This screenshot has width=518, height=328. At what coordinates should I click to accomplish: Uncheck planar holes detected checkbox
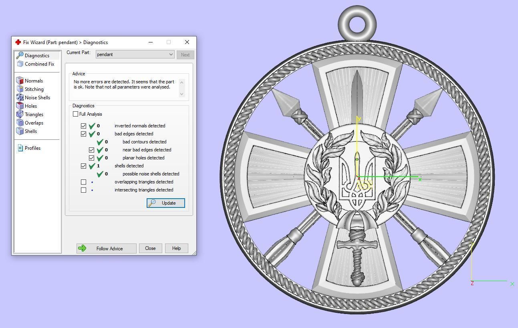tap(91, 158)
